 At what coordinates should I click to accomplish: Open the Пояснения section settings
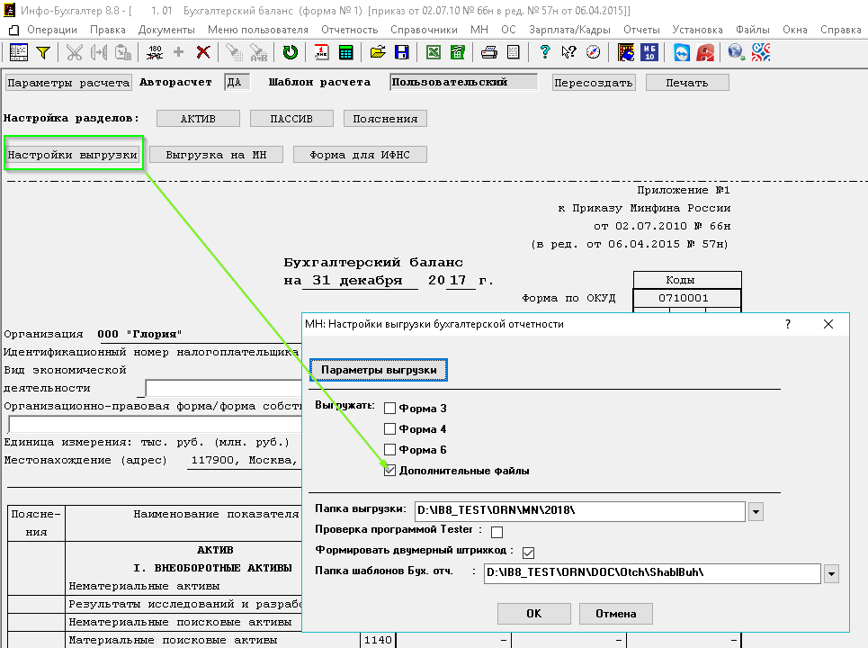(385, 119)
